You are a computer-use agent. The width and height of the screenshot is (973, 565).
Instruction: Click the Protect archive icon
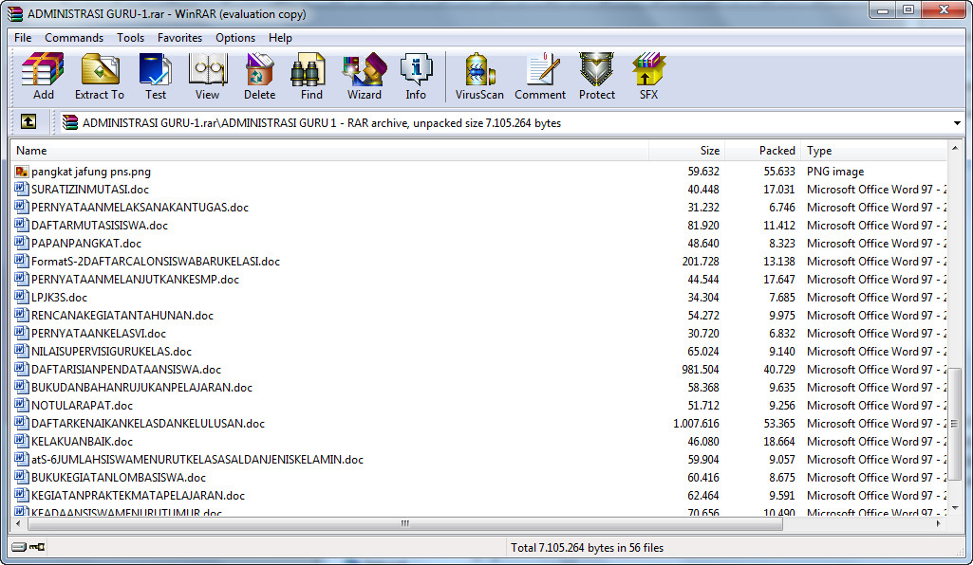coord(596,76)
